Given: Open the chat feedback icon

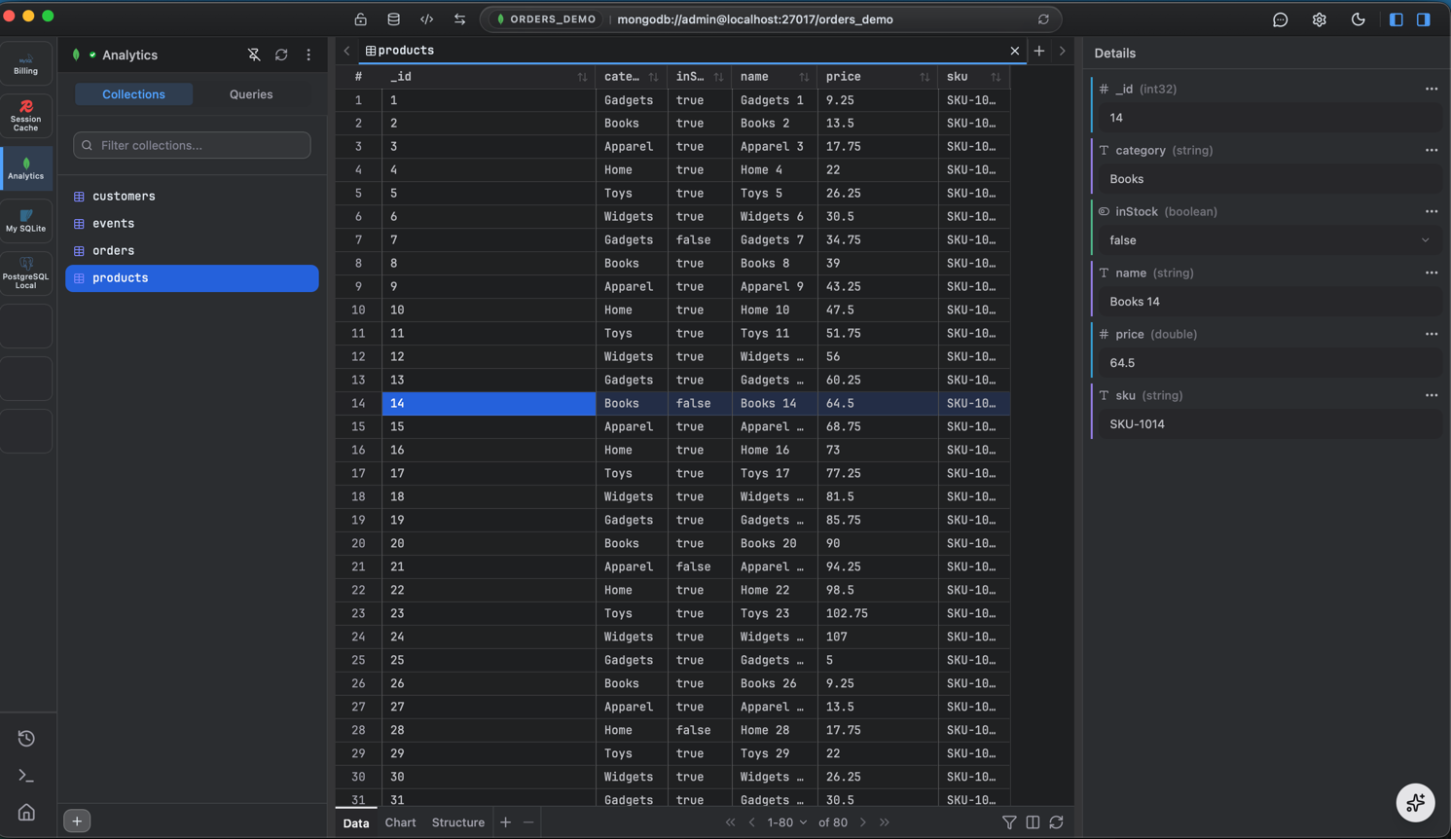Looking at the screenshot, I should tap(1281, 19).
